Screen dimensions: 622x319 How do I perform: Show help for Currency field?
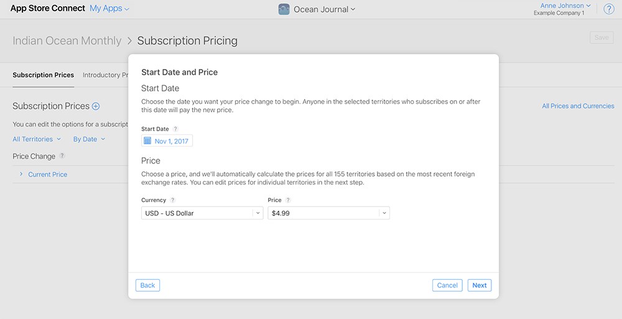172,200
